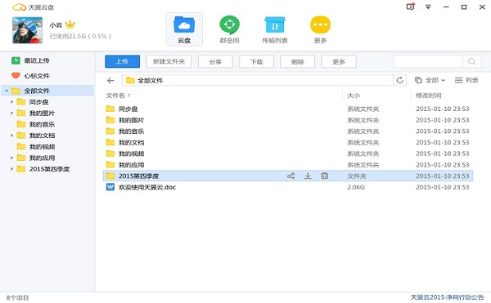Select 2015第四季度 in the sidebar tree

49,169
